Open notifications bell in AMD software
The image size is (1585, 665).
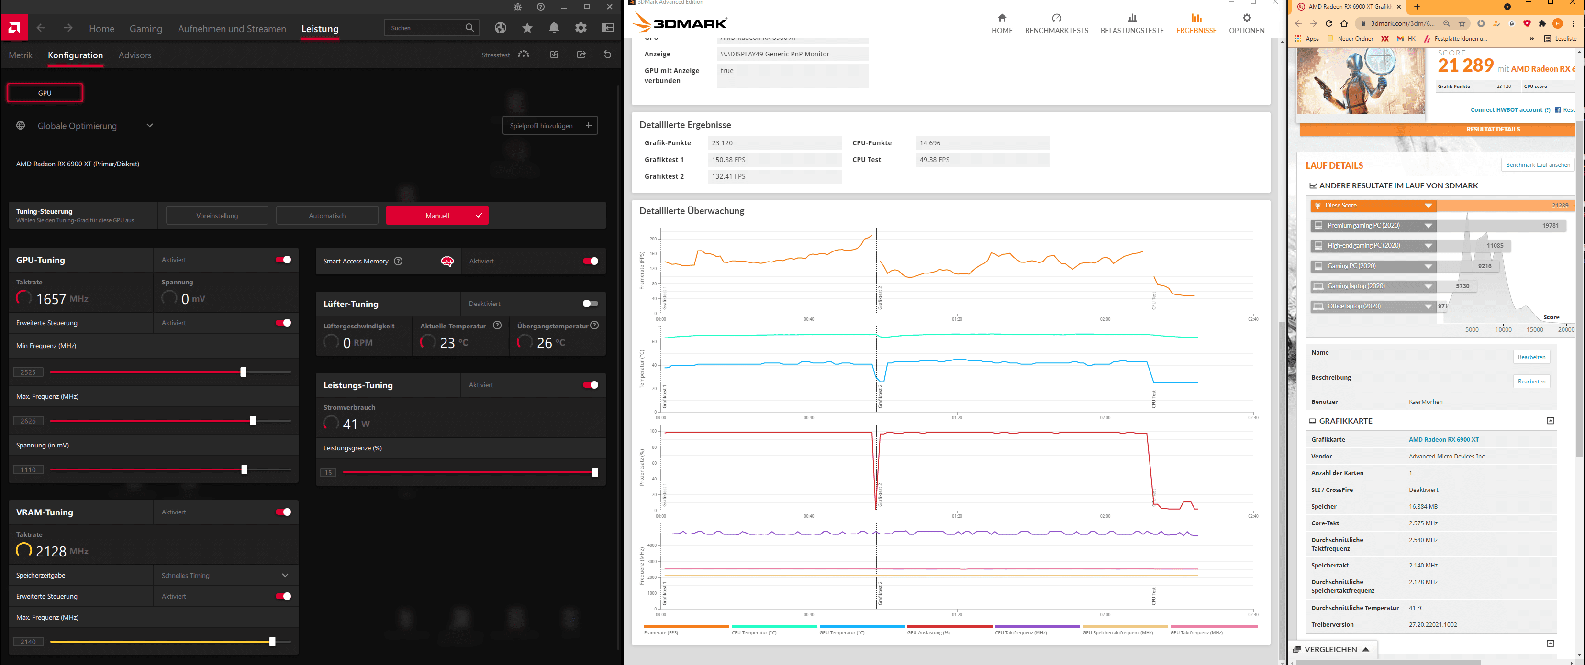pyautogui.click(x=554, y=28)
